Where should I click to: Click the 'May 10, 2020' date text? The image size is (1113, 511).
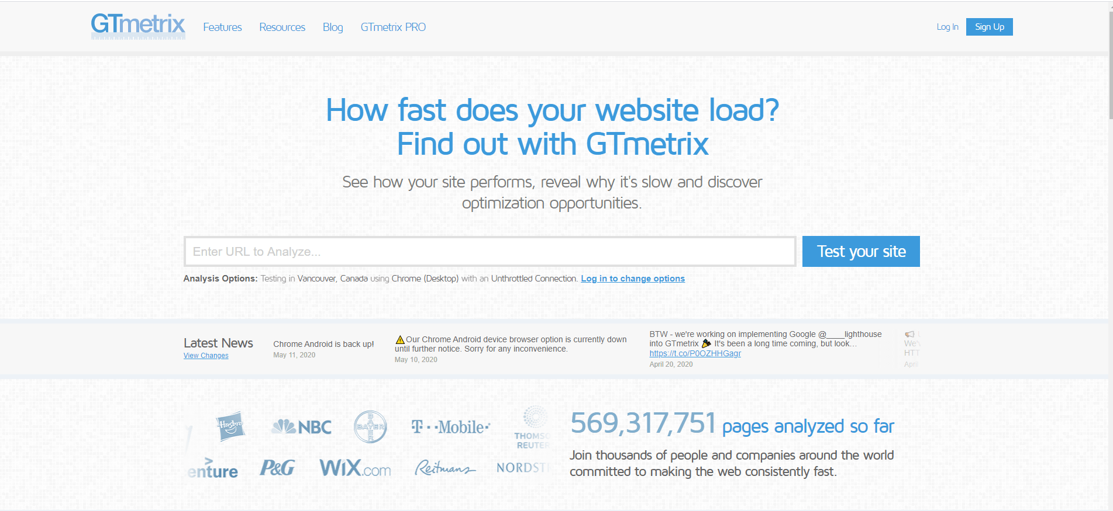tap(416, 360)
